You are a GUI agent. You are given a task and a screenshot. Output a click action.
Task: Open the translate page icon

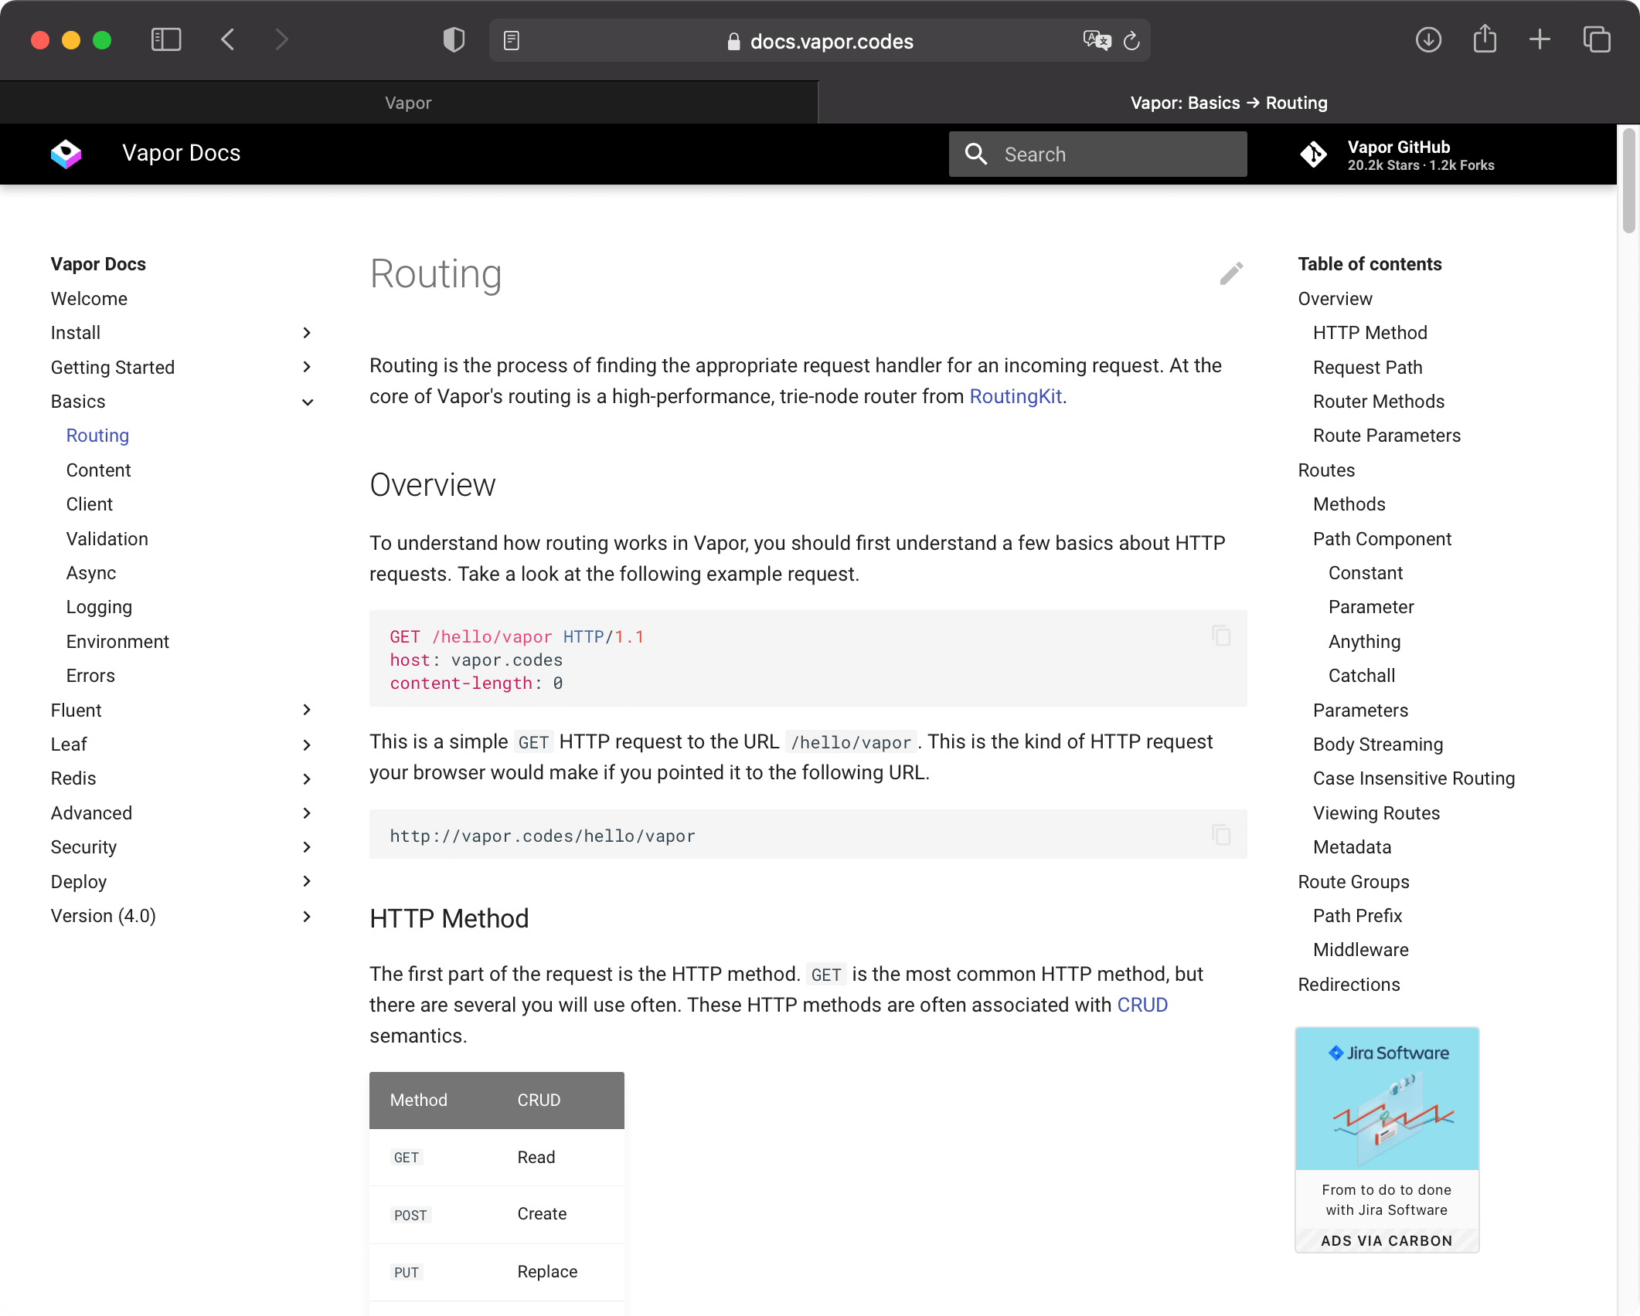(1097, 41)
